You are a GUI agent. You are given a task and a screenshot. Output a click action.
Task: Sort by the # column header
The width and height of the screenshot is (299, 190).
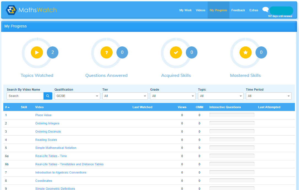[7, 107]
